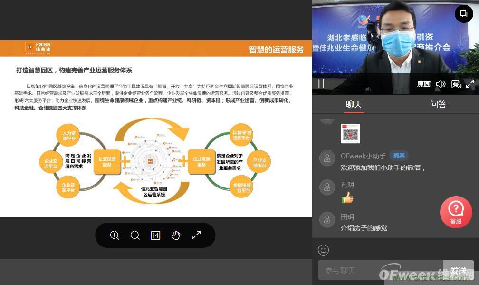Expand the slide to fullscreen
Image resolution: width=479 pixels, height=285 pixels.
tap(196, 235)
